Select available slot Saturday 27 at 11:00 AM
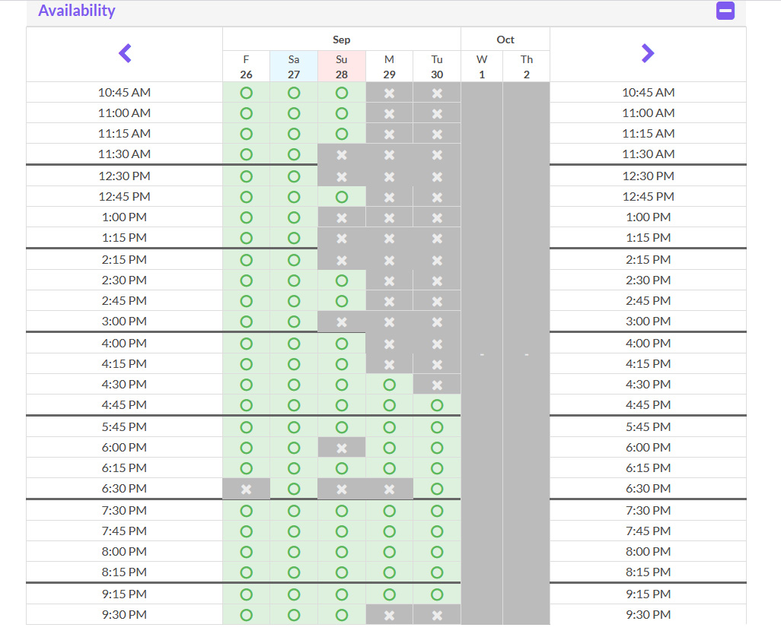 tap(294, 113)
